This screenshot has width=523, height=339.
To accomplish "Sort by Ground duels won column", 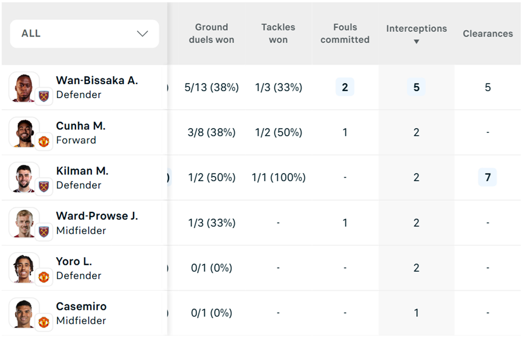I will [x=212, y=34].
